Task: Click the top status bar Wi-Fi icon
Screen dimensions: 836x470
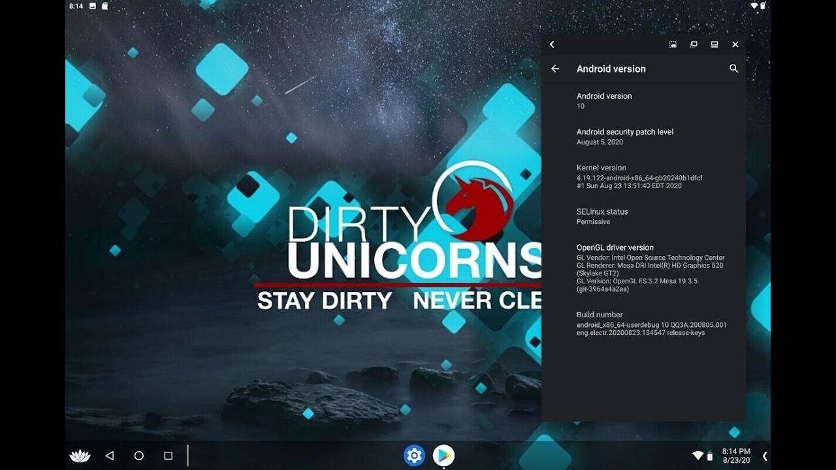Action: click(754, 6)
